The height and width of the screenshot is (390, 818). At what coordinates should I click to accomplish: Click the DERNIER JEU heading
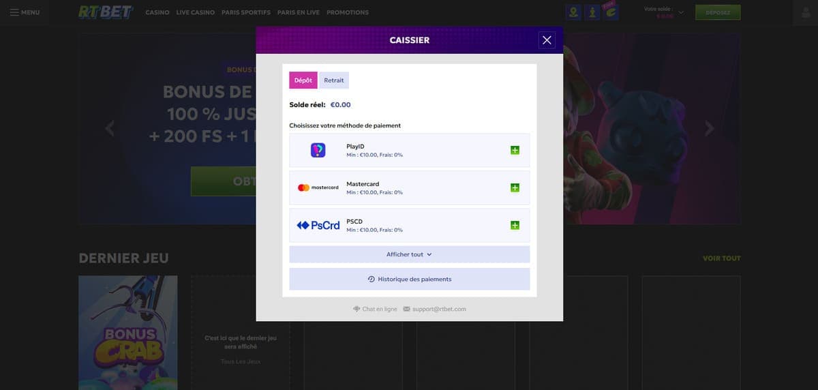click(x=123, y=258)
